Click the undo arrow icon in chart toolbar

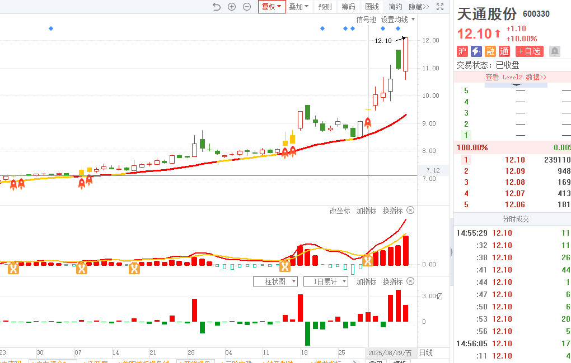217,7
